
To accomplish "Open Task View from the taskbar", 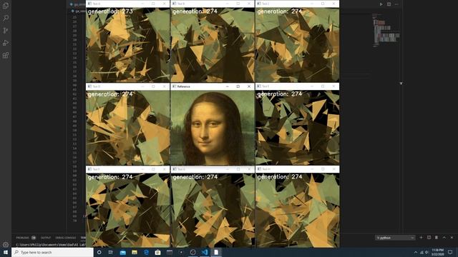I will pos(111,252).
